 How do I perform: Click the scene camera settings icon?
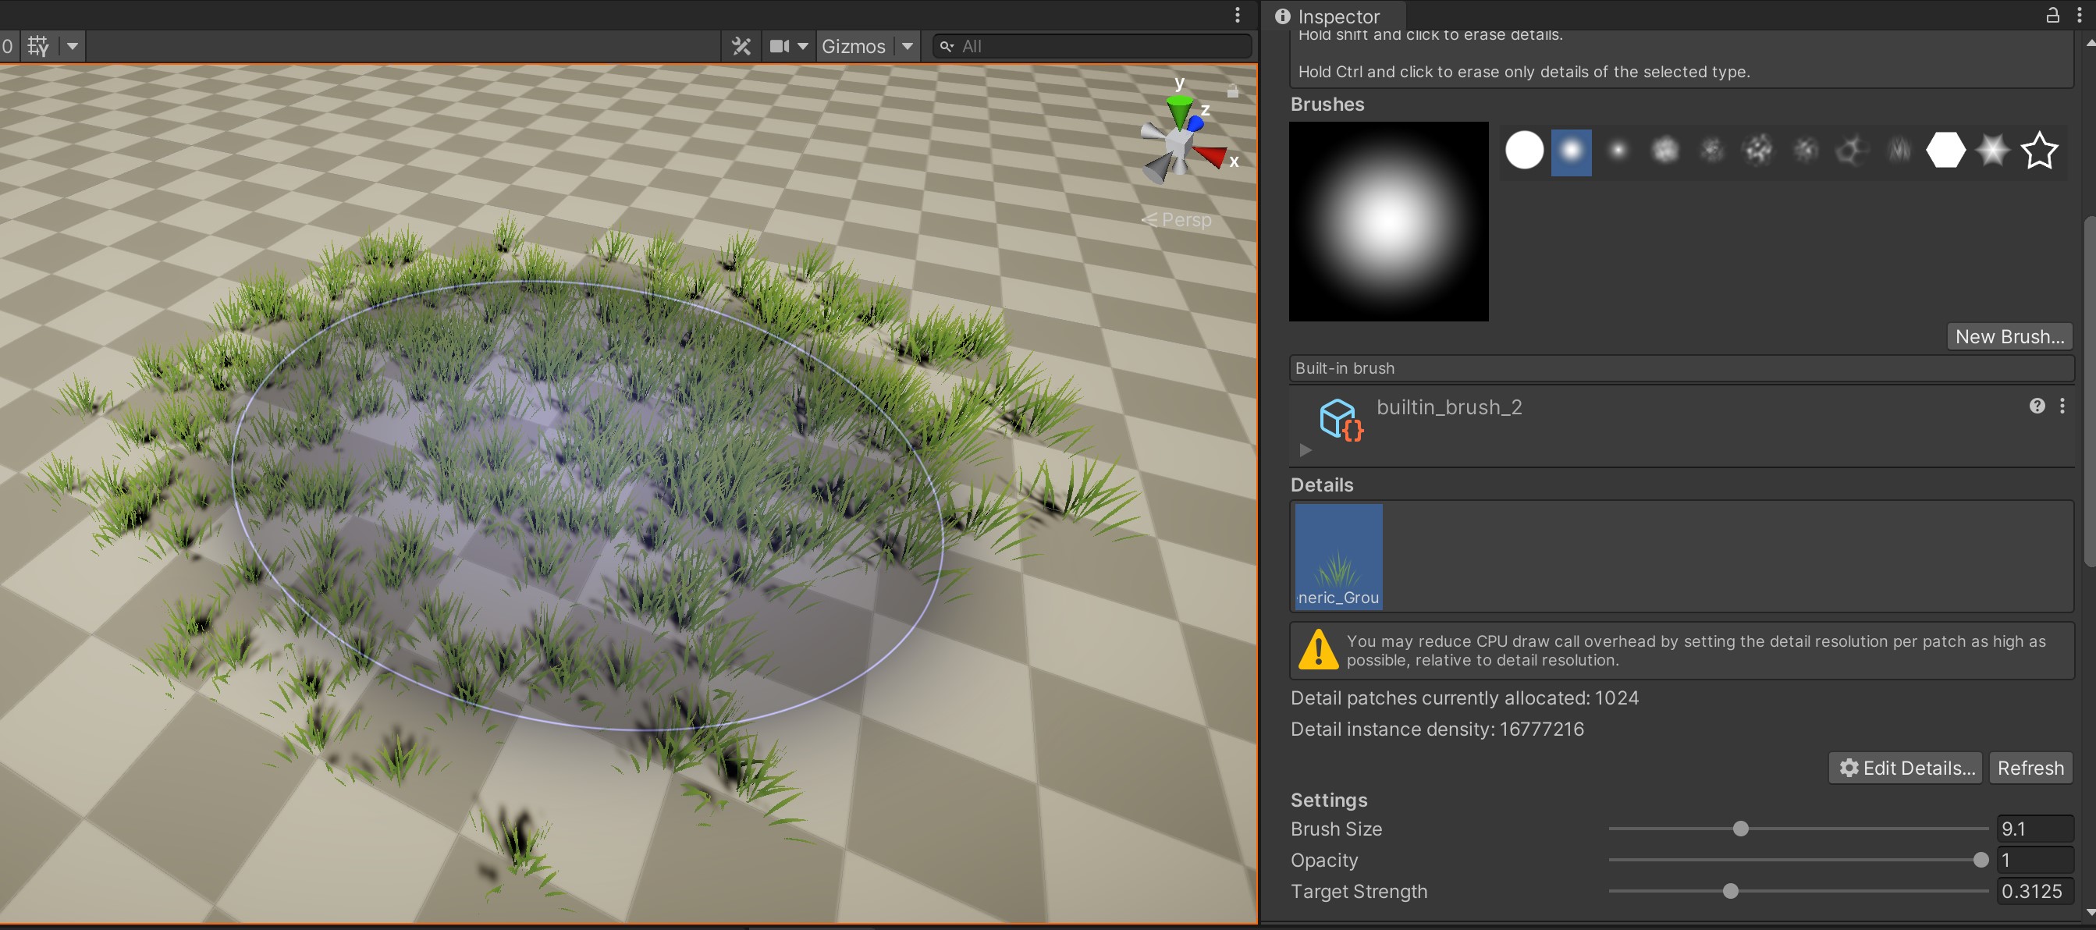pos(780,46)
